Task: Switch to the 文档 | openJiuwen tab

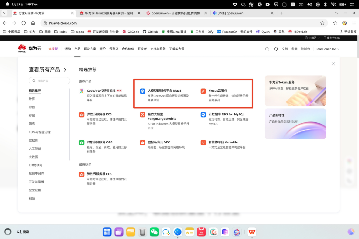Action: tap(243, 13)
